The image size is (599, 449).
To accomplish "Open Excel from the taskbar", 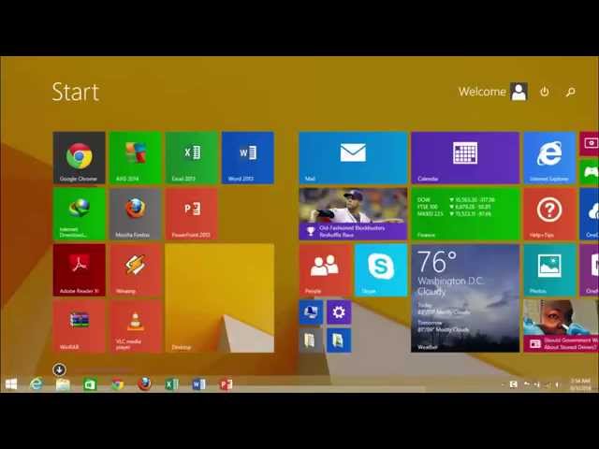I will (x=172, y=384).
